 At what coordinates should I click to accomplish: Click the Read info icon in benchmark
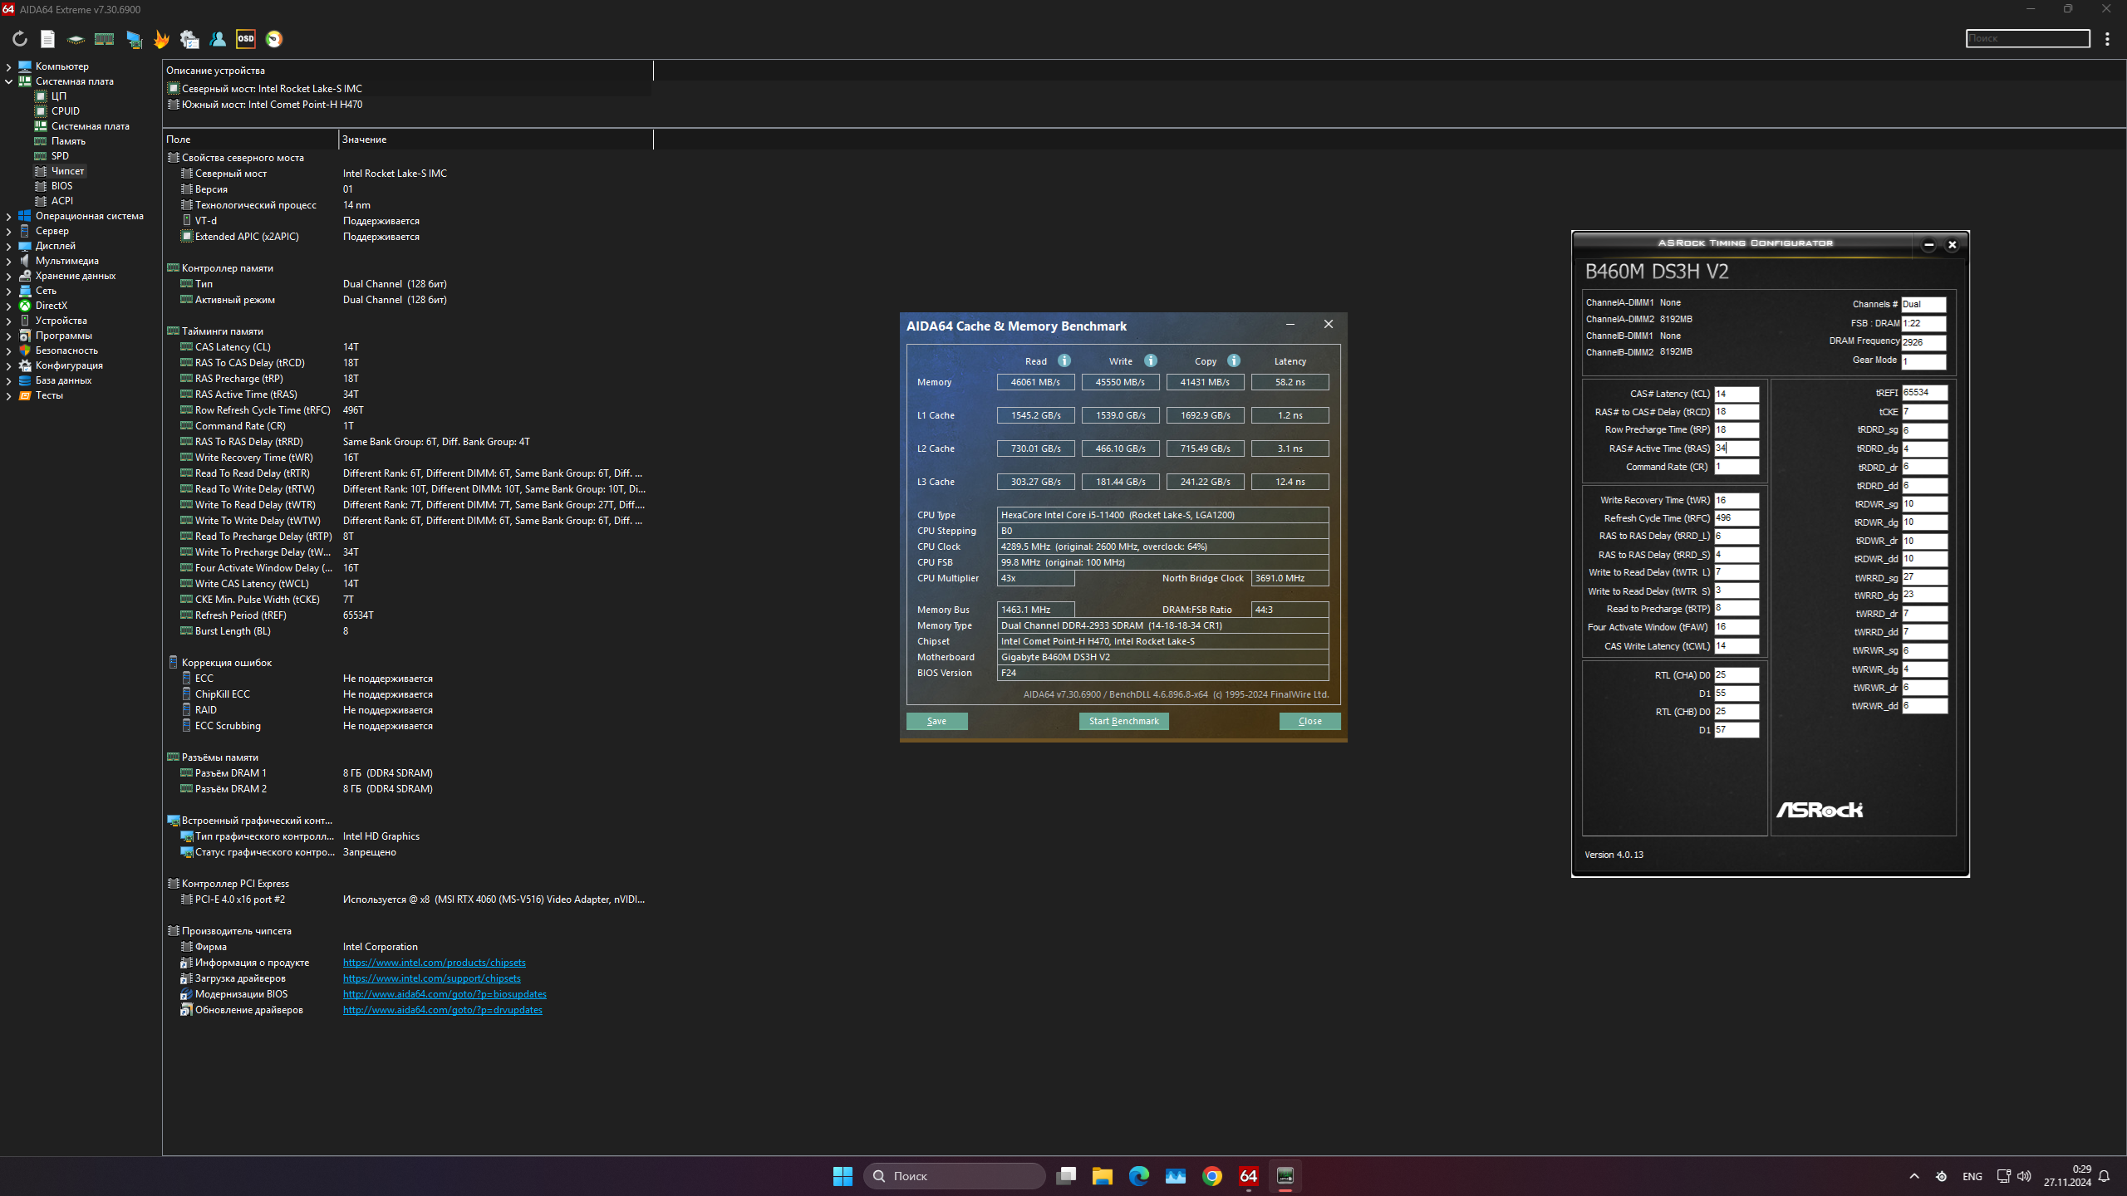(1064, 360)
